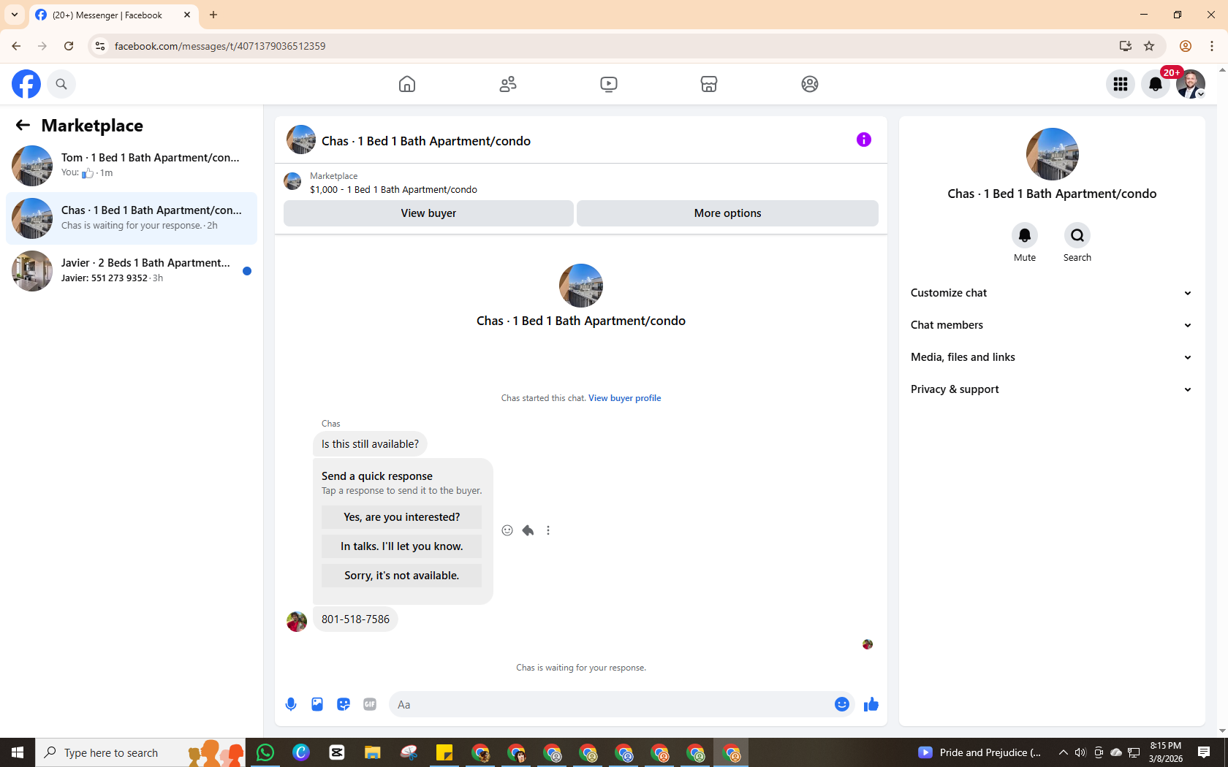Click the View buyer button

point(428,213)
